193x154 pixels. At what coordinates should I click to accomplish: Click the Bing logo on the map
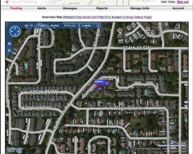coord(14,150)
